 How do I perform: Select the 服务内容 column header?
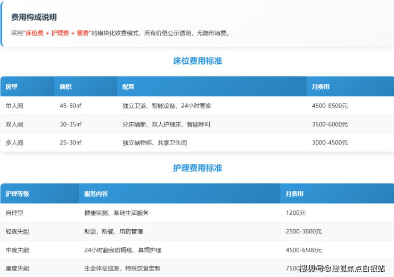click(x=96, y=194)
